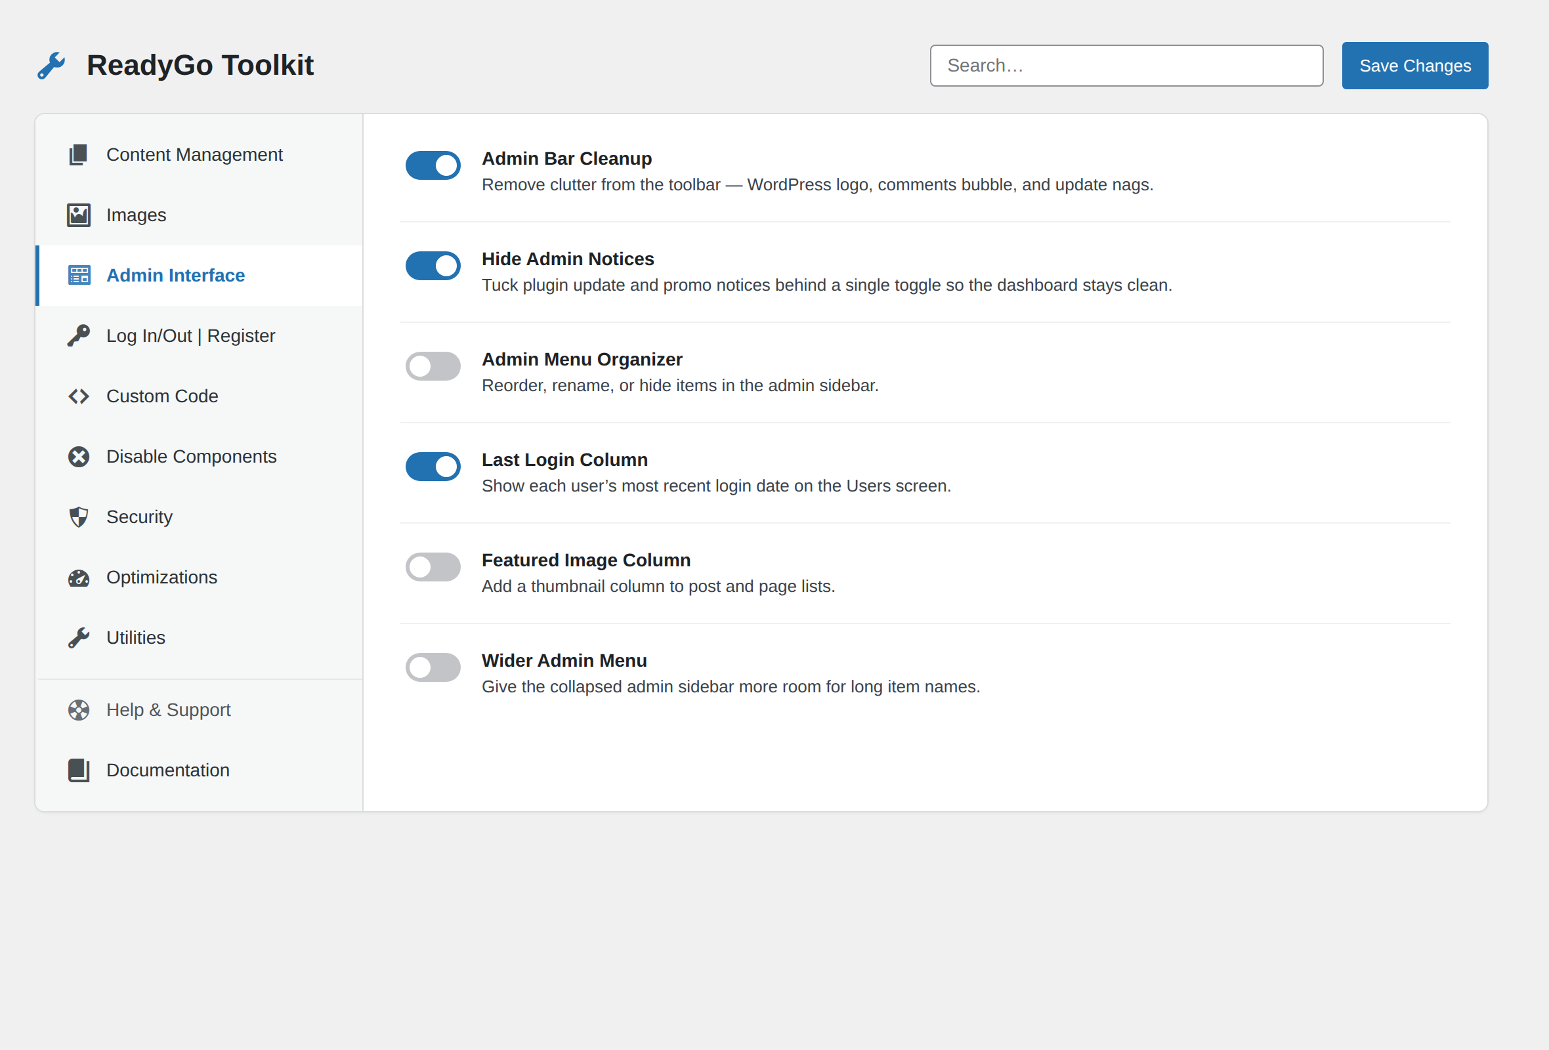Open the Documentation link
The width and height of the screenshot is (1549, 1050).
coord(200,770)
